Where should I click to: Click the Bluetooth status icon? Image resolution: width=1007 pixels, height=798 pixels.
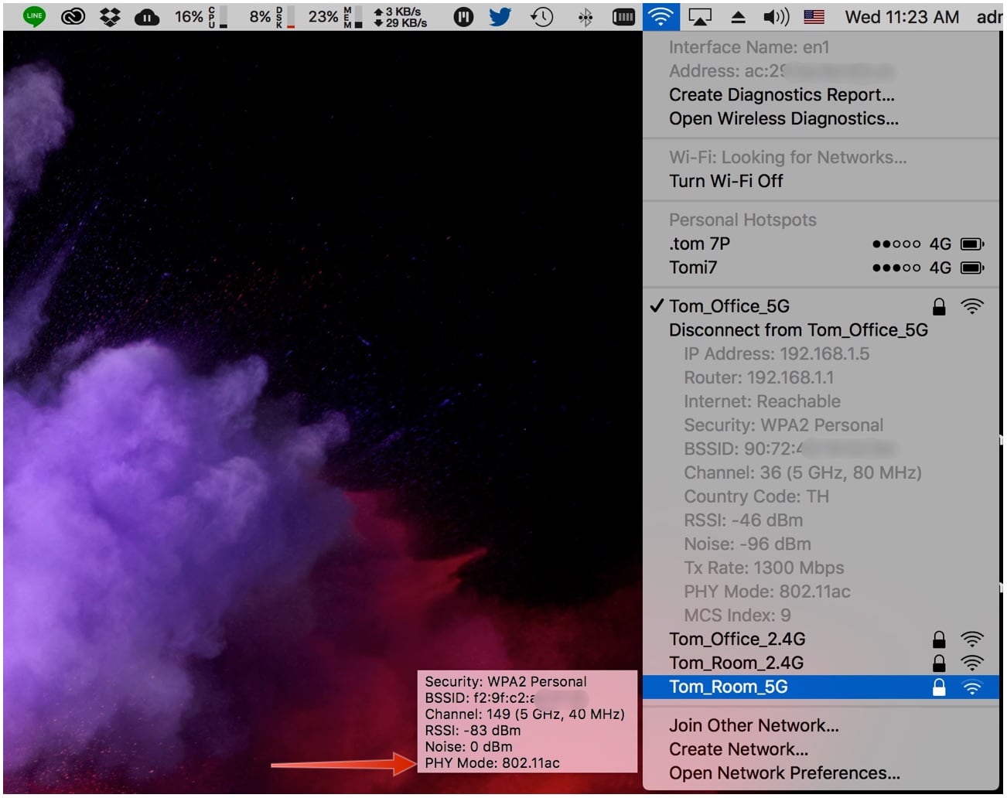pos(585,15)
